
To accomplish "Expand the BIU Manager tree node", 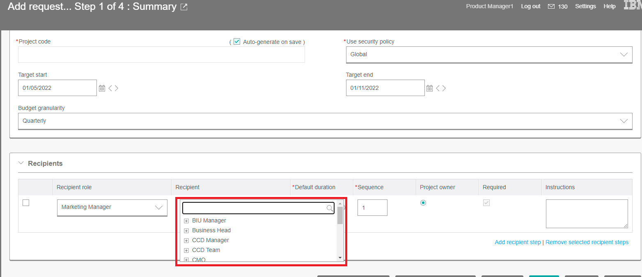I will pyautogui.click(x=186, y=221).
